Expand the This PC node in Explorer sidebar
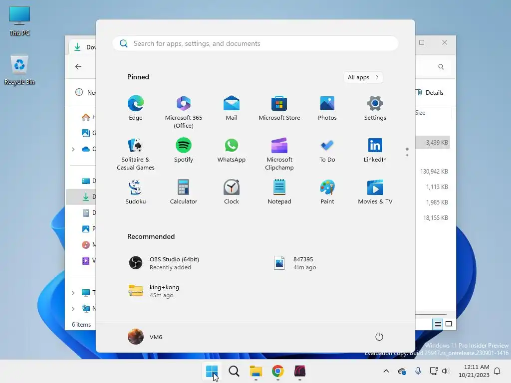Viewport: 511px width, 383px height. click(x=73, y=293)
